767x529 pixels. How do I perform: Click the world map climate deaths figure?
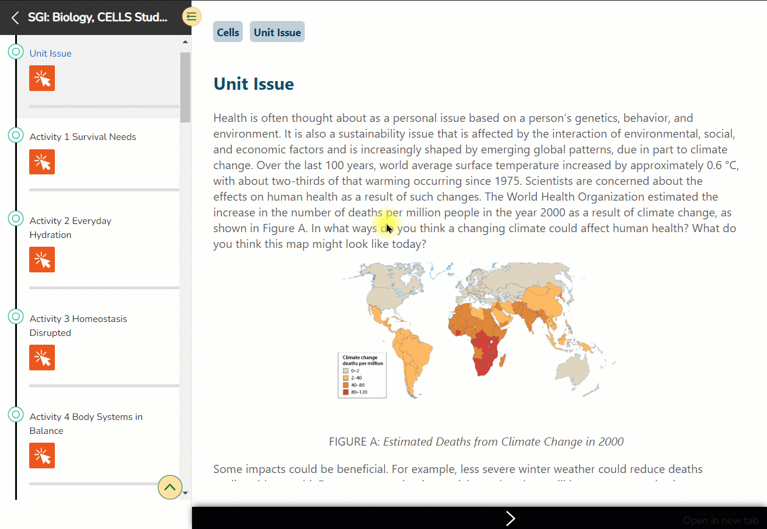[x=477, y=330]
